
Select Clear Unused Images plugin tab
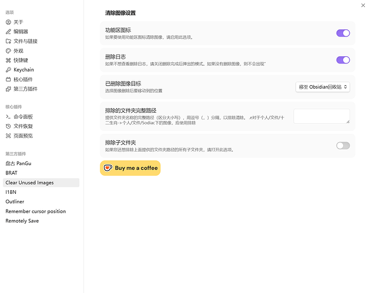coord(41,183)
